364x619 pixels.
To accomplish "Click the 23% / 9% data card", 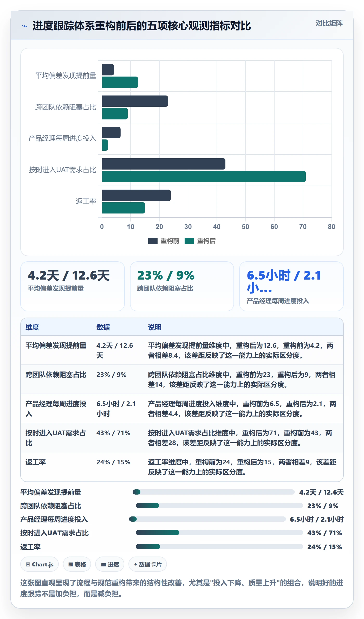I will (x=182, y=286).
